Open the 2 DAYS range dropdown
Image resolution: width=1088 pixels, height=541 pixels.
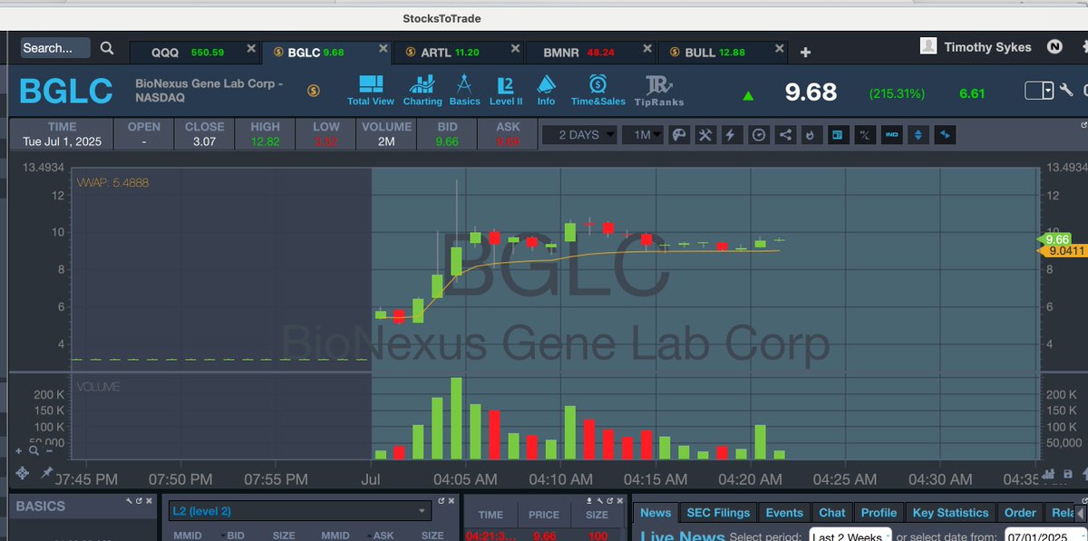pyautogui.click(x=580, y=135)
